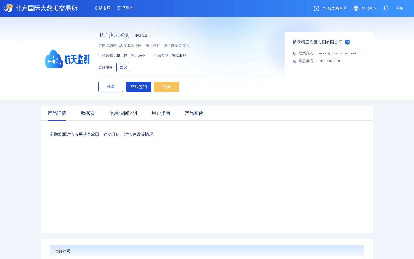Click the industry value 农、林、牧、渔业
Viewport: 414px width, 259px height.
[131, 56]
